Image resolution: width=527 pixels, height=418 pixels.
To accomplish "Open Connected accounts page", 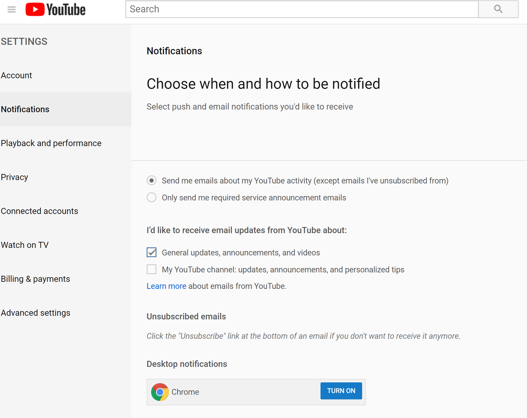I will click(x=40, y=211).
